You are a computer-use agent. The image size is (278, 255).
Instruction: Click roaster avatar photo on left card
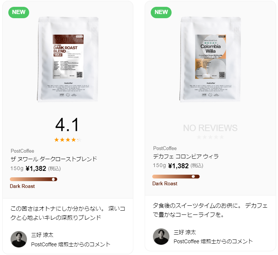click(19, 239)
